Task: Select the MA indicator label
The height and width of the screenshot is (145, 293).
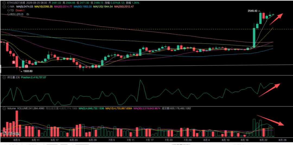Action: coord(12,6)
